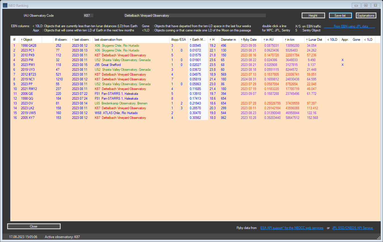The width and height of the screenshot is (383, 242).
Task: Click 'J95 Great Shefford' observatory cell
Action: (x=108, y=65)
